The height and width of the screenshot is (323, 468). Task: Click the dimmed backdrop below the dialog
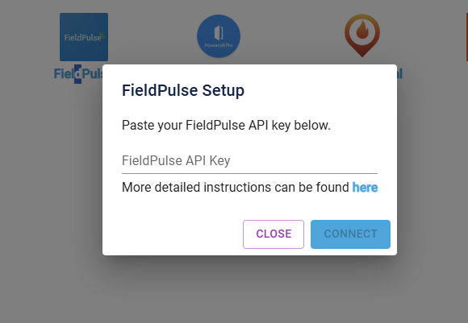coord(234,289)
